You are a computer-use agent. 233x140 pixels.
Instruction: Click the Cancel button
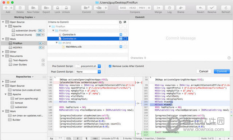coord(203,71)
